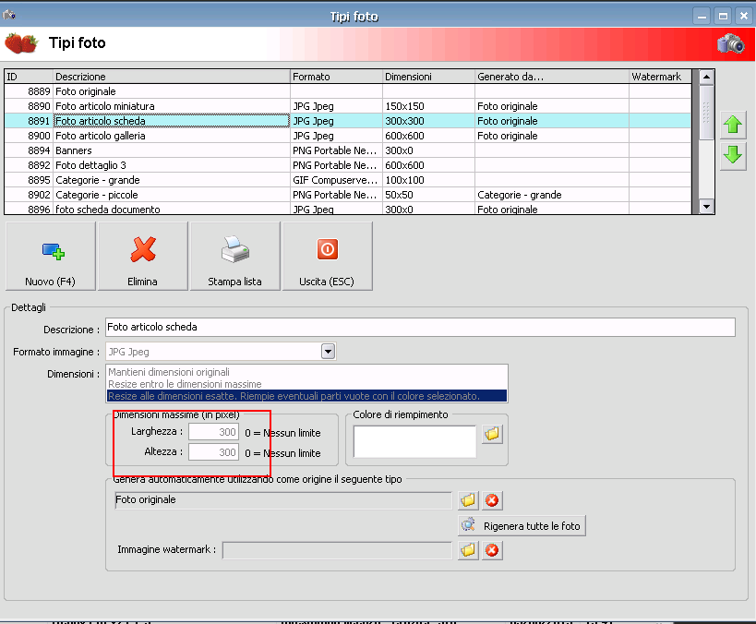This screenshot has width=756, height=624.
Task: Click Rigenera tutte le foto button
Action: [x=522, y=525]
